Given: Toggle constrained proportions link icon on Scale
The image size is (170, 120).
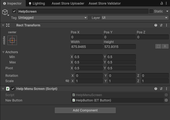Looking at the screenshot, I should [x=67, y=81].
